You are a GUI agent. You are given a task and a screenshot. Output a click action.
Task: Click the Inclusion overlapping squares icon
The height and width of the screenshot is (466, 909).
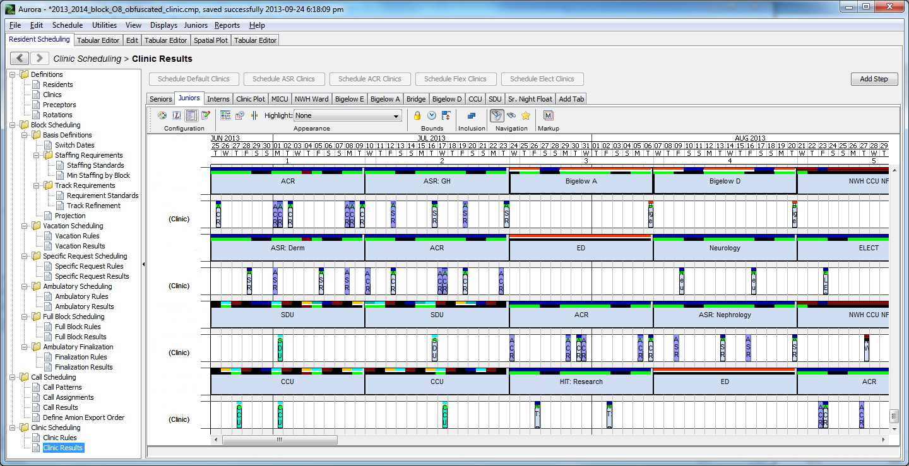[472, 115]
